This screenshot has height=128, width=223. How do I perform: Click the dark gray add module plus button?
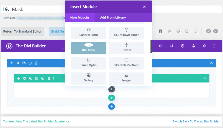pos(111,89)
